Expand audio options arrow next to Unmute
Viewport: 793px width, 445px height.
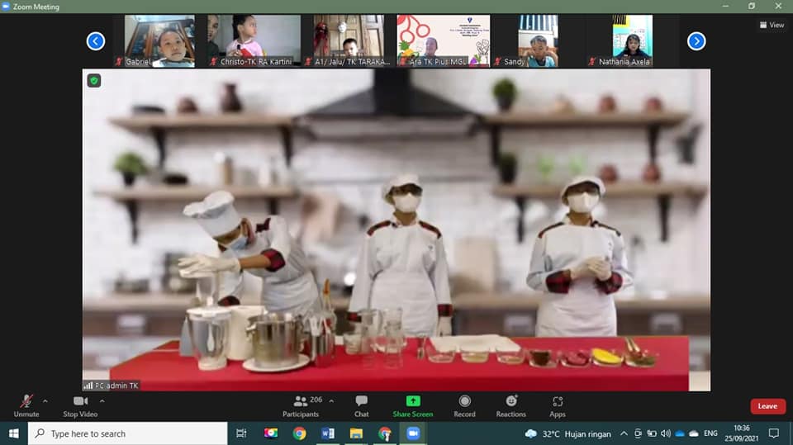[x=45, y=400]
